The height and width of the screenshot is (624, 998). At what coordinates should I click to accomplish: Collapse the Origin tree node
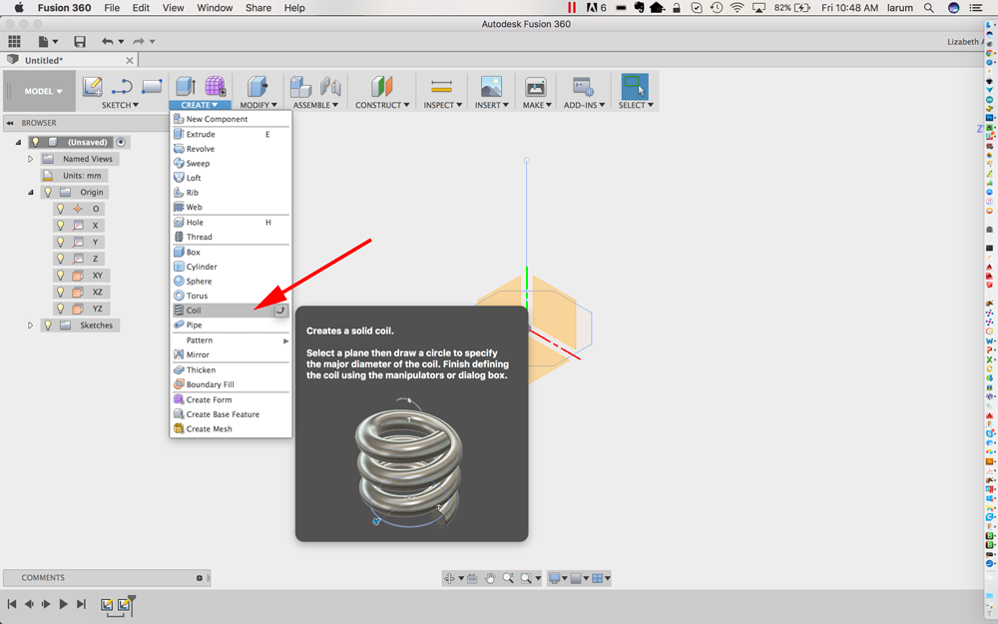click(30, 192)
